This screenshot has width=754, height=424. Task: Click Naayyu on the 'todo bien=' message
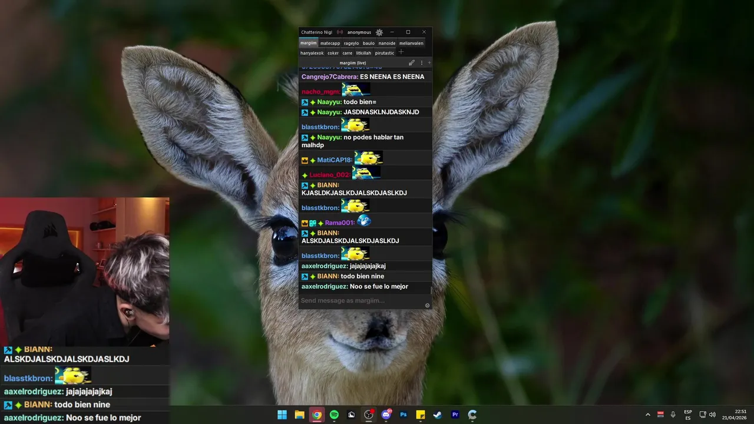pyautogui.click(x=329, y=102)
